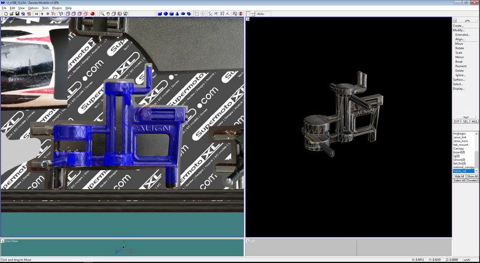Image resolution: width=480 pixels, height=263 pixels.
Task: Open the Tools menu
Action: pos(46,8)
